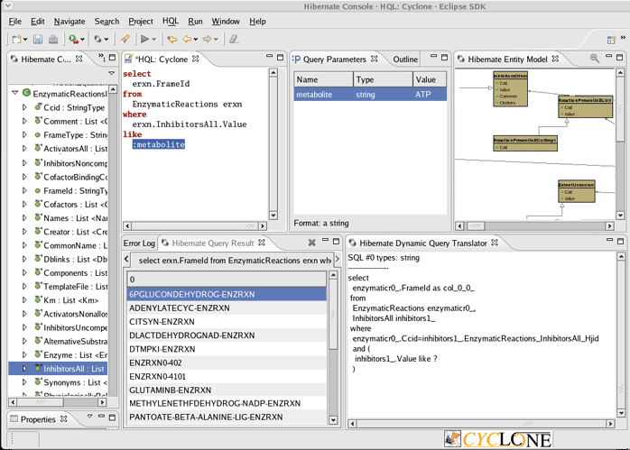The height and width of the screenshot is (450, 630).
Task: Run the HQL query with the green arrow
Action: coord(144,39)
